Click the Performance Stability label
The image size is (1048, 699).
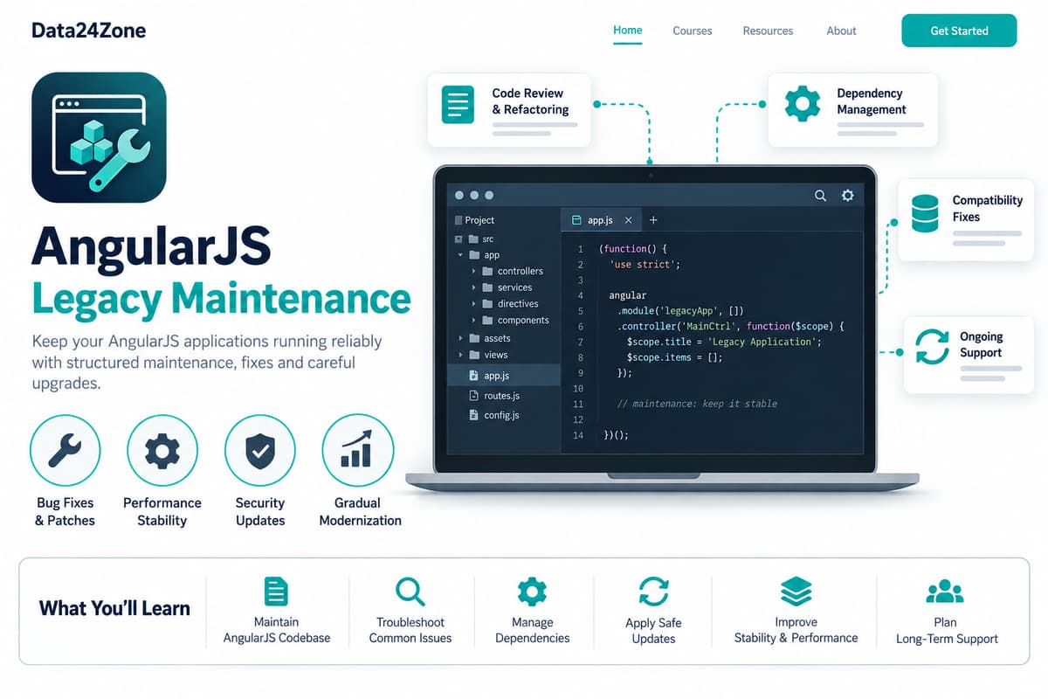pos(162,511)
